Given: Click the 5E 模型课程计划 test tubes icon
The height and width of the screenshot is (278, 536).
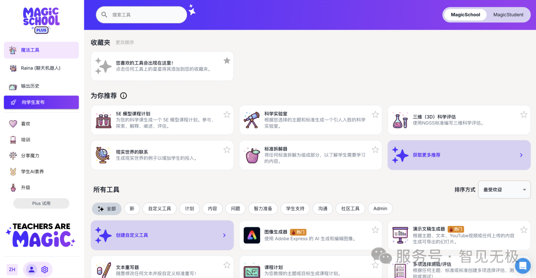Looking at the screenshot, I should coord(103,120).
